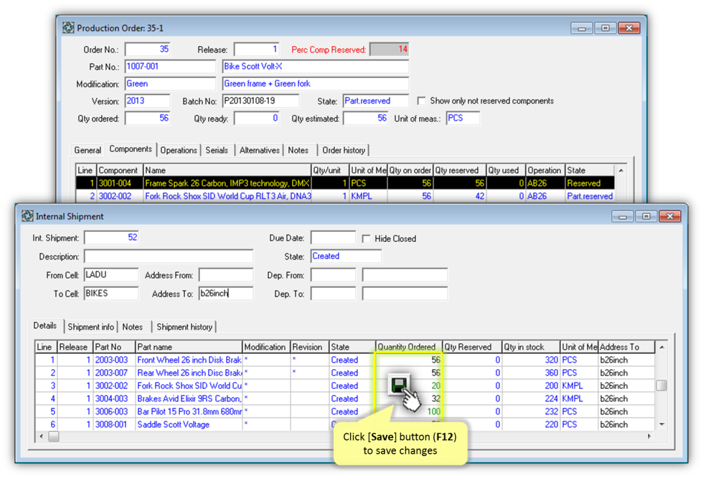Click the shipment details scroll up arrow
Viewport: 703px width, 478px height.
tap(661, 347)
